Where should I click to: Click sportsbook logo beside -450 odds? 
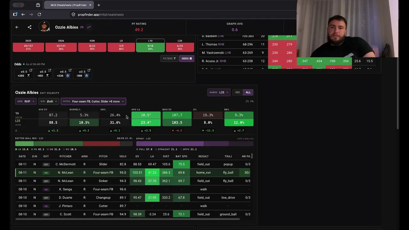47,76
